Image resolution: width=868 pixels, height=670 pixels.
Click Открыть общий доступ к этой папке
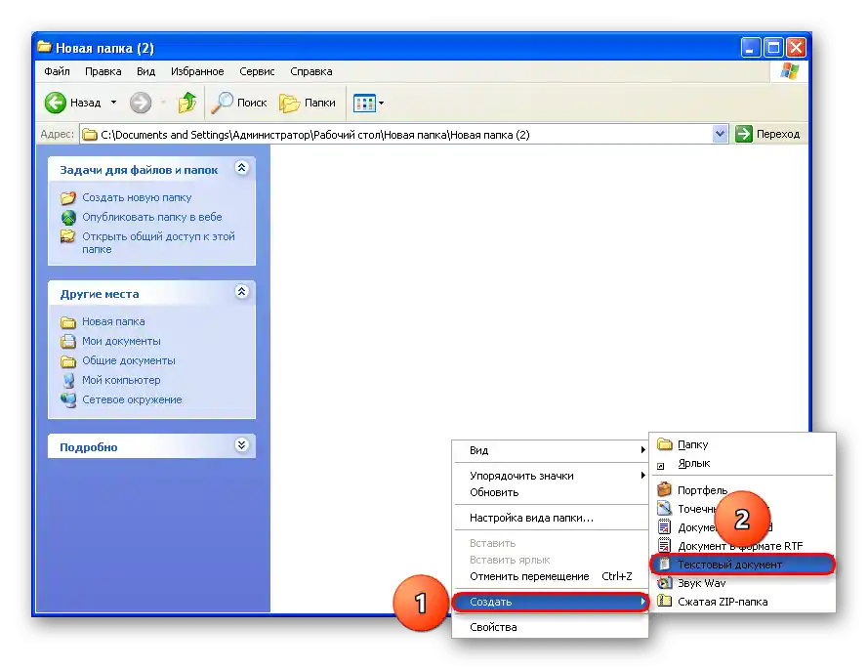(158, 242)
